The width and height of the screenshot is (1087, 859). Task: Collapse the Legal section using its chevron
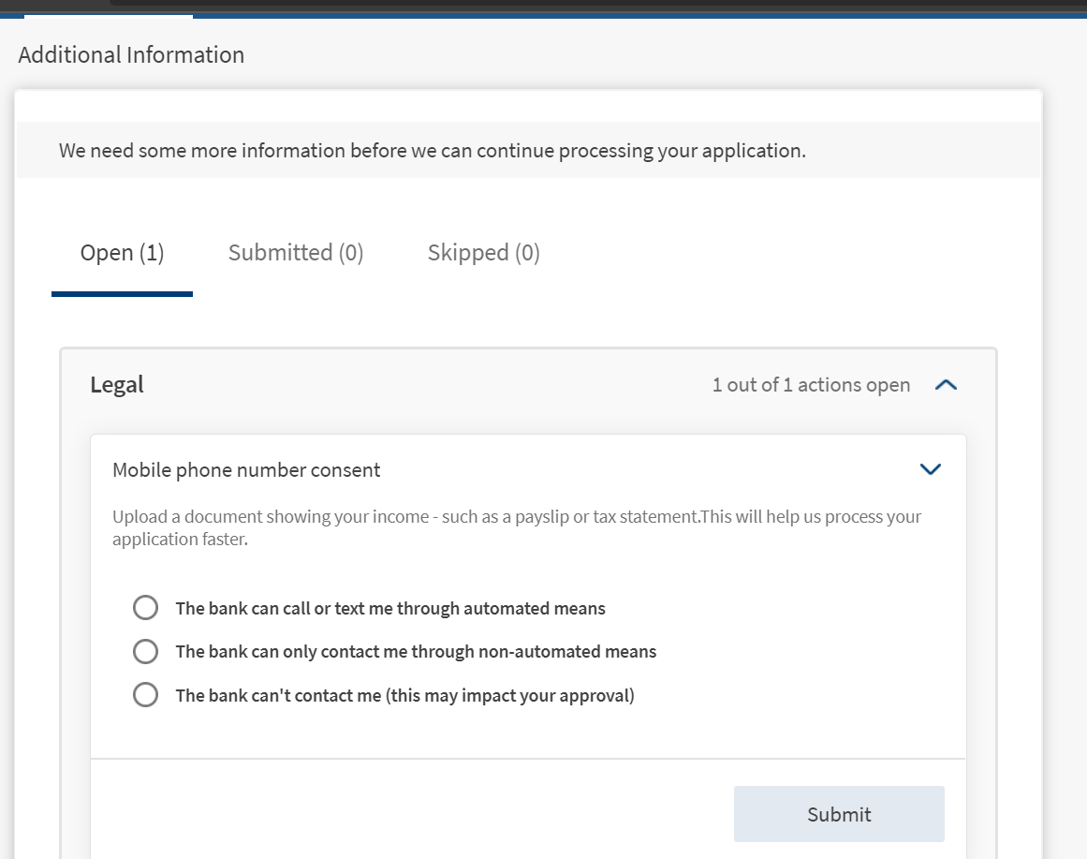pos(946,385)
